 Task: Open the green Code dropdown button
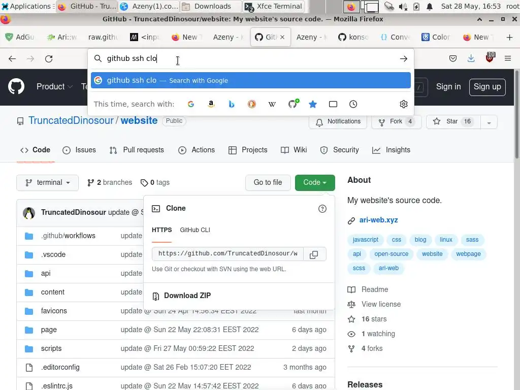coord(315,183)
